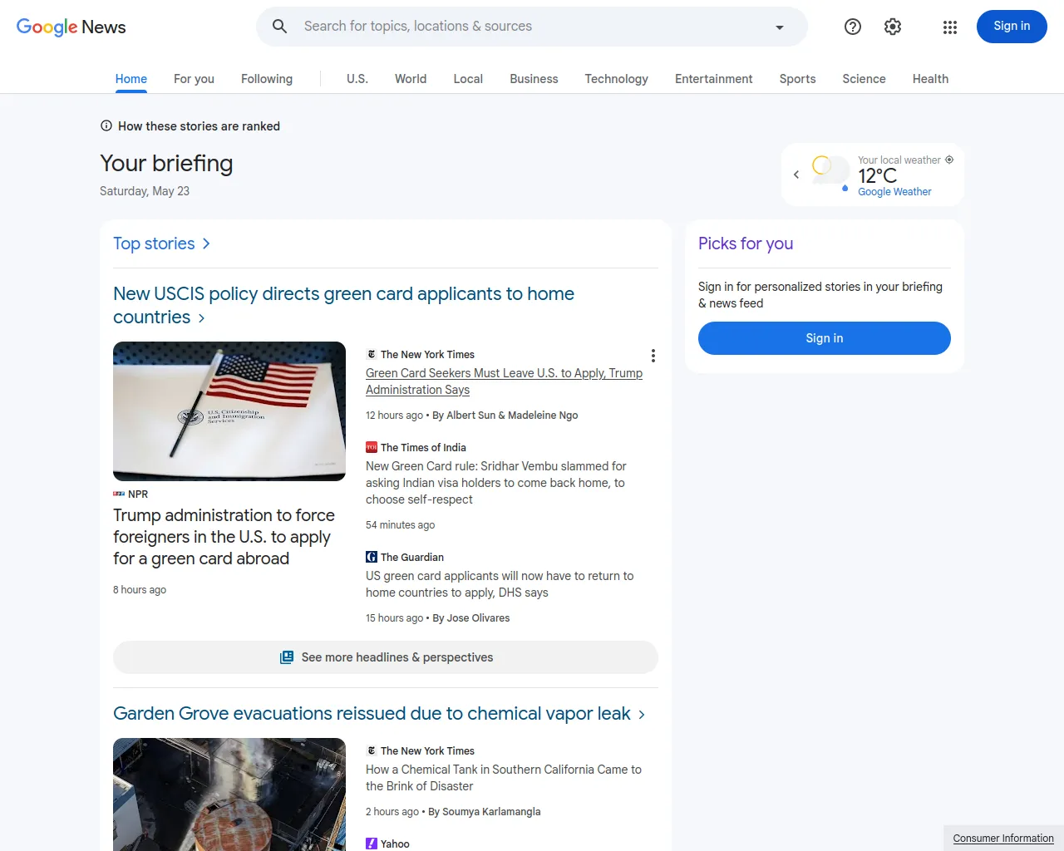Open NPR article on green card abroad
1064x851 pixels.
(x=224, y=537)
